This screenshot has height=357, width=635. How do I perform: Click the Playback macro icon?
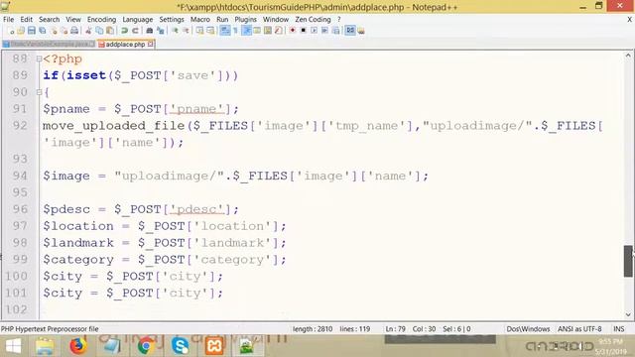tap(314, 31)
